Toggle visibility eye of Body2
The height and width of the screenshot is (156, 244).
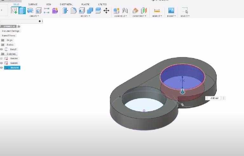1,49
